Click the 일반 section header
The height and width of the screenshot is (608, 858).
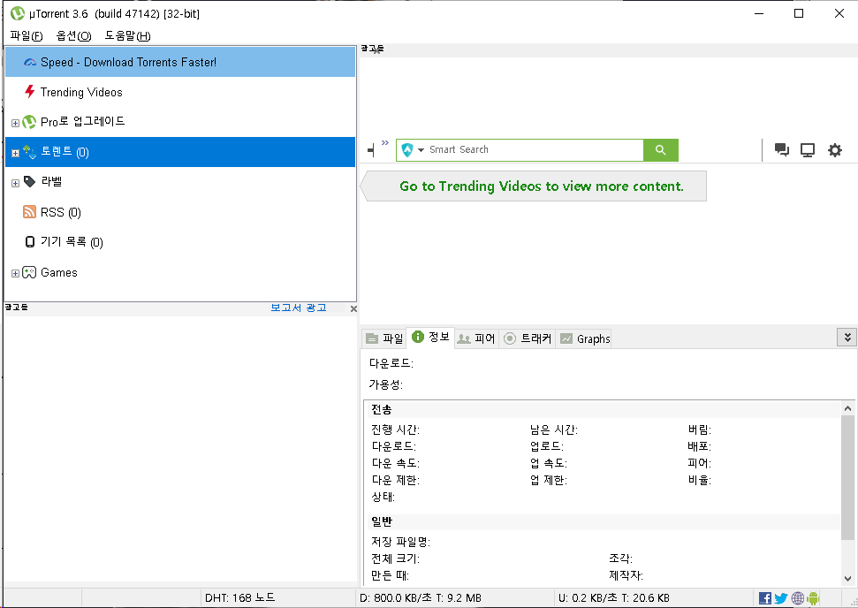[x=382, y=521]
